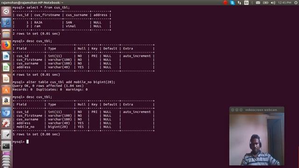Viewport: 299px width, 168px height.
Task: Close the vokoscreen webcam window
Action: (x=233, y=110)
